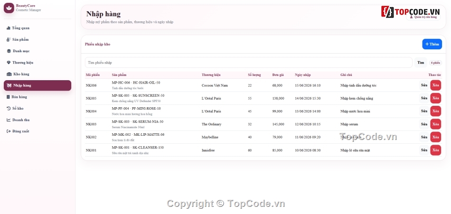Delete receipt NK004 with Xóa

[x=435, y=112]
